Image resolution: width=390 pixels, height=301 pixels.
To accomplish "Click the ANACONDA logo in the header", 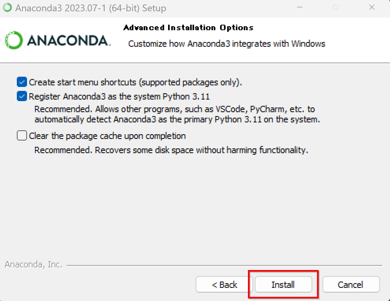I will 58,40.
